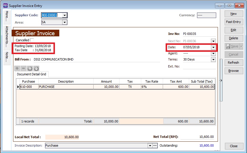Click the move row down arrow icon
Image resolution: width=247 pixels, height=153 pixels.
coord(36,69)
